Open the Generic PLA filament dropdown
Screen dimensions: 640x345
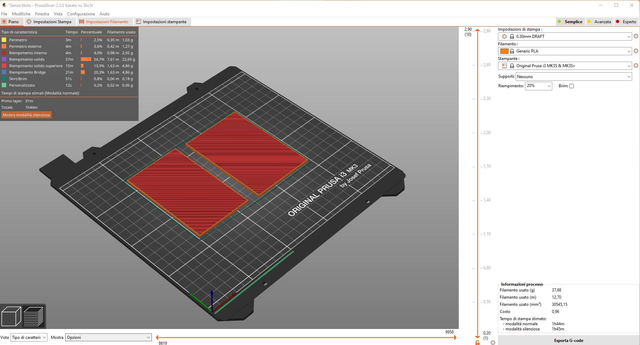pyautogui.click(x=565, y=51)
